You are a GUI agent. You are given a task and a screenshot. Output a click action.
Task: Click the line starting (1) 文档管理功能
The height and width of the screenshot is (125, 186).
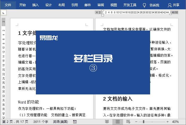(x=52, y=115)
